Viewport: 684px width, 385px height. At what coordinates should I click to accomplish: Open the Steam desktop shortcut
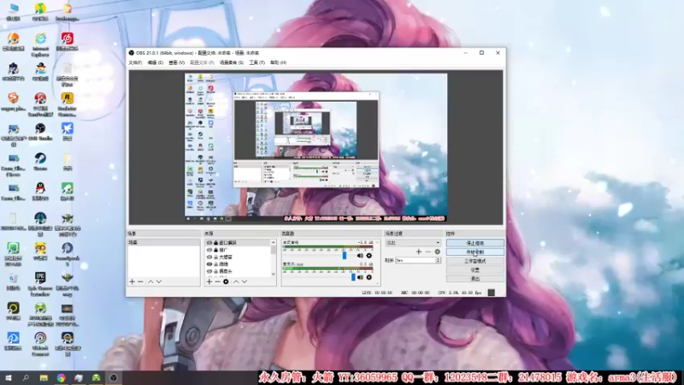click(40, 161)
